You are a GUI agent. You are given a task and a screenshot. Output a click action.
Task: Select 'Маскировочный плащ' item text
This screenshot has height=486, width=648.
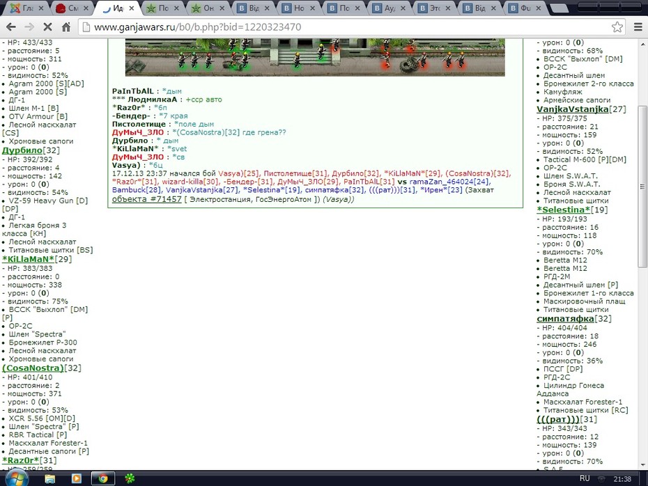[584, 301]
